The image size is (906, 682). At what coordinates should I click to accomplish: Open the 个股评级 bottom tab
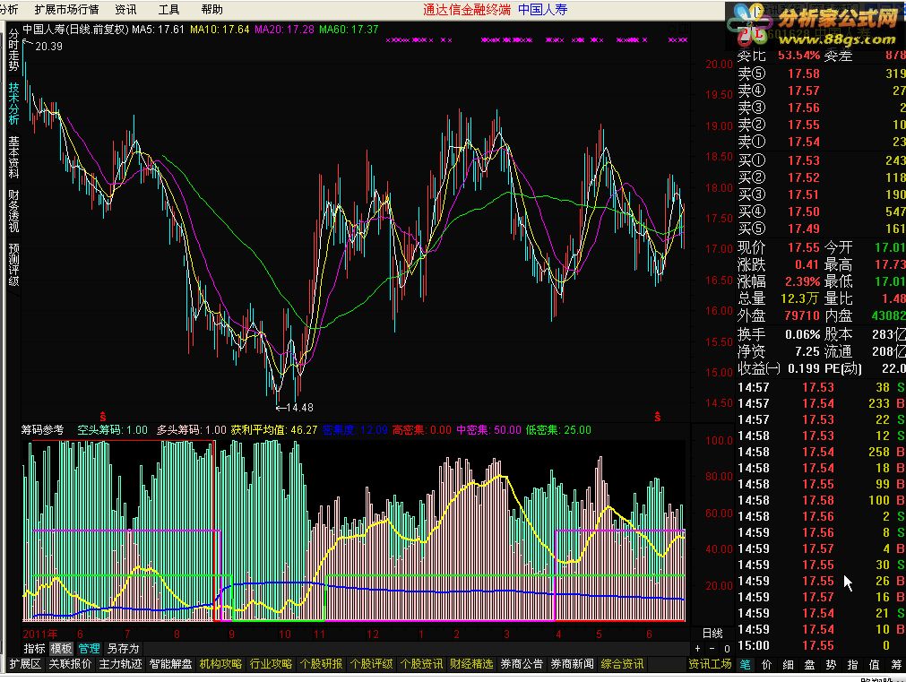coord(372,664)
